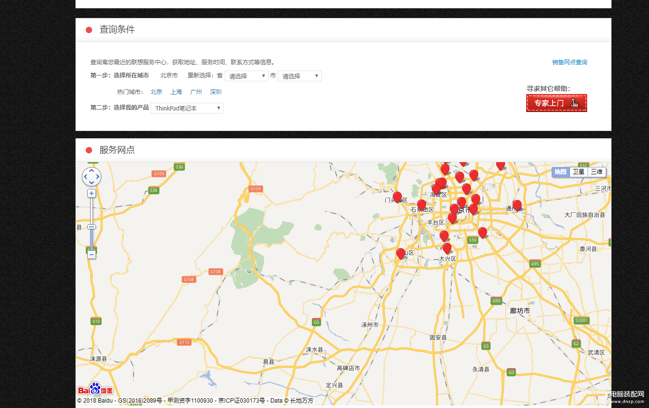This screenshot has height=408, width=649.
Task: Switch map view to 卫星
Action: pos(578,172)
